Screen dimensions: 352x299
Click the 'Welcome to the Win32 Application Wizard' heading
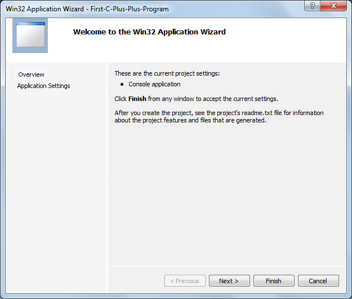pos(149,32)
